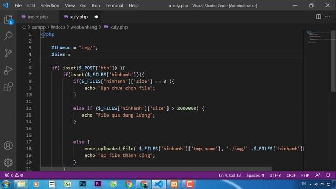Open File Explorer from the taskbar

21,184
